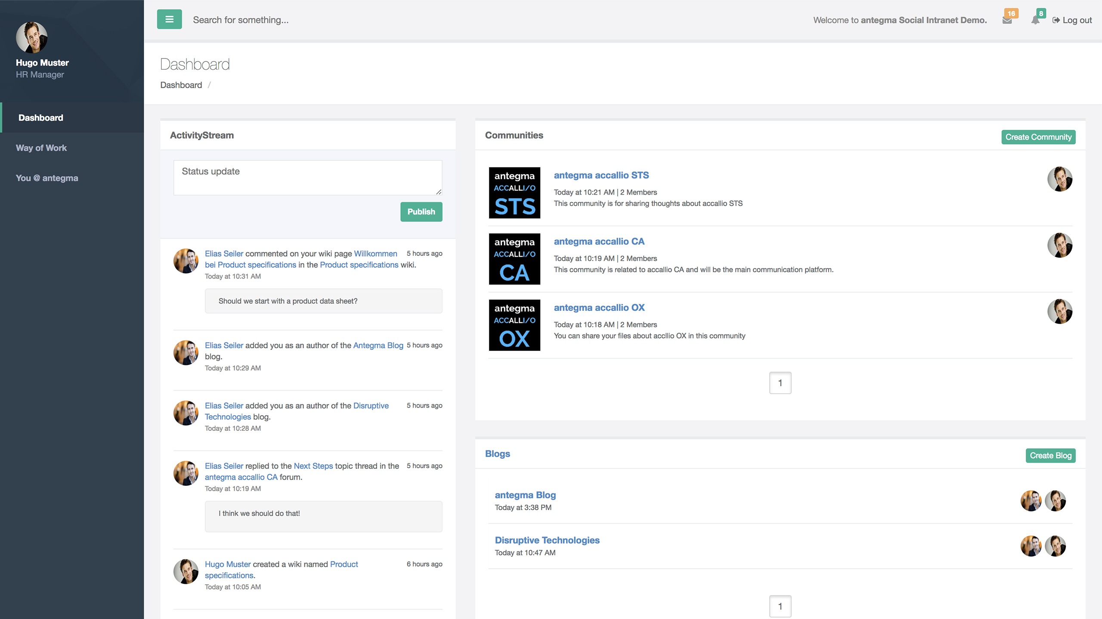Click the Dashboard breadcrumb link
The image size is (1102, 619).
(x=181, y=85)
